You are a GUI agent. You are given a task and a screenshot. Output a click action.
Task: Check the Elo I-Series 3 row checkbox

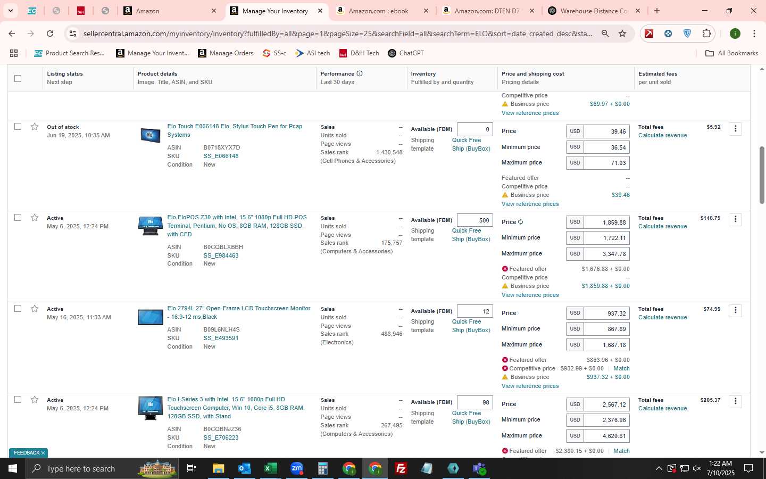[18, 400]
